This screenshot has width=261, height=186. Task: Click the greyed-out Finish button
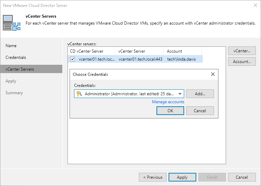(x=212, y=177)
